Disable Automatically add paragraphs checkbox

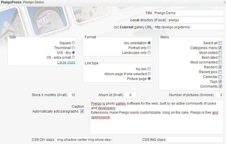coord(82,111)
